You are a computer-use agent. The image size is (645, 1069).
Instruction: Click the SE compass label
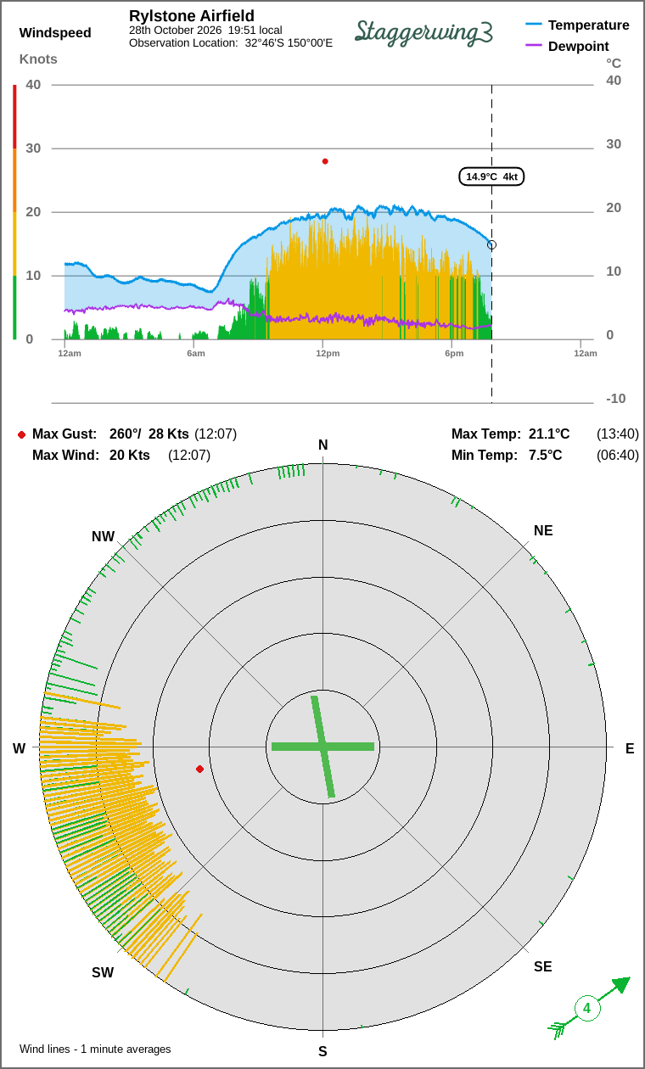point(543,966)
